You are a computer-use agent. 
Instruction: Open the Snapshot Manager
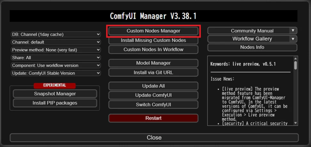tap(55, 94)
